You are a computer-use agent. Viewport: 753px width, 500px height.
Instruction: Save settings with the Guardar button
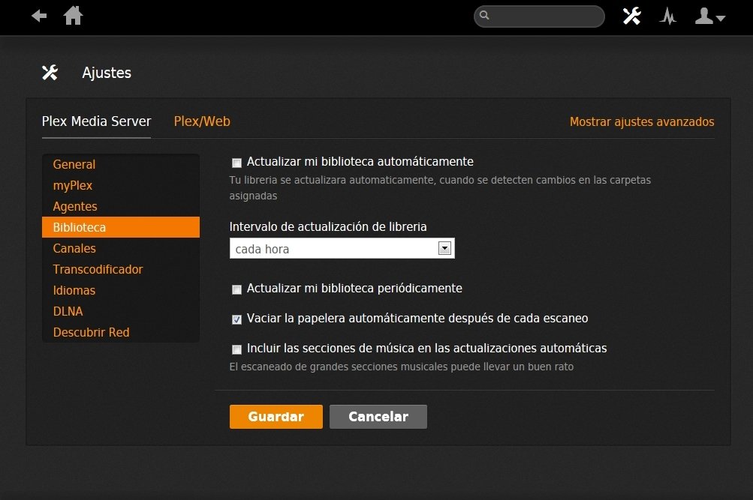(x=276, y=417)
